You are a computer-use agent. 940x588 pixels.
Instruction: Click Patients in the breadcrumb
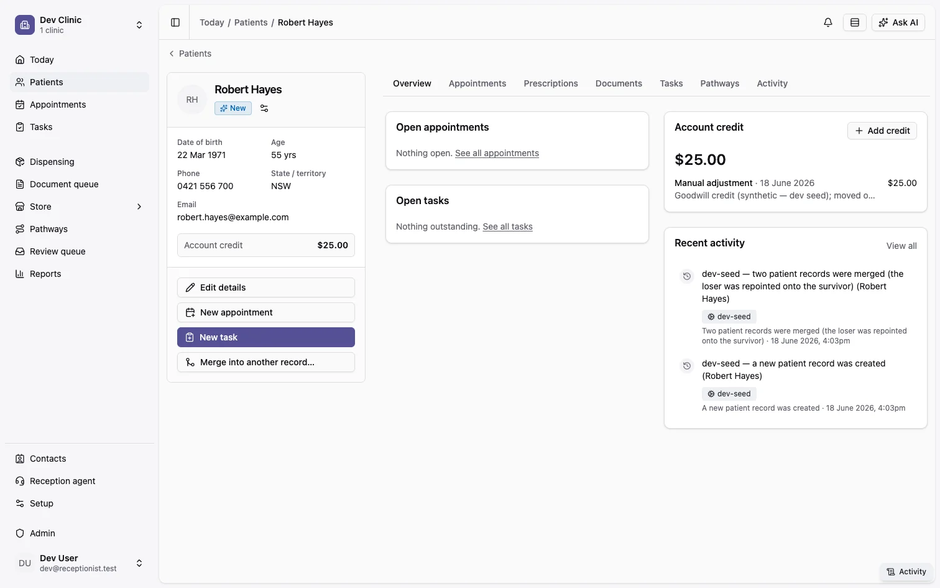click(x=251, y=22)
